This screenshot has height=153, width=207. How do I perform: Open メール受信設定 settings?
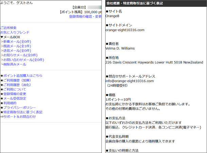[x=15, y=98]
